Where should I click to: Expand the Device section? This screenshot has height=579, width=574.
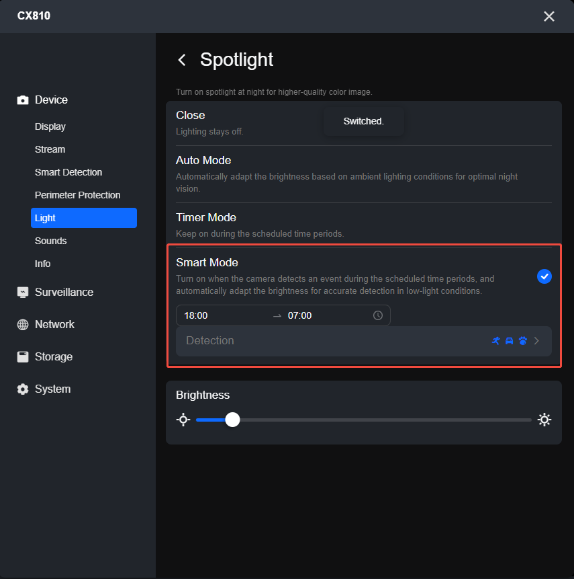(x=51, y=100)
